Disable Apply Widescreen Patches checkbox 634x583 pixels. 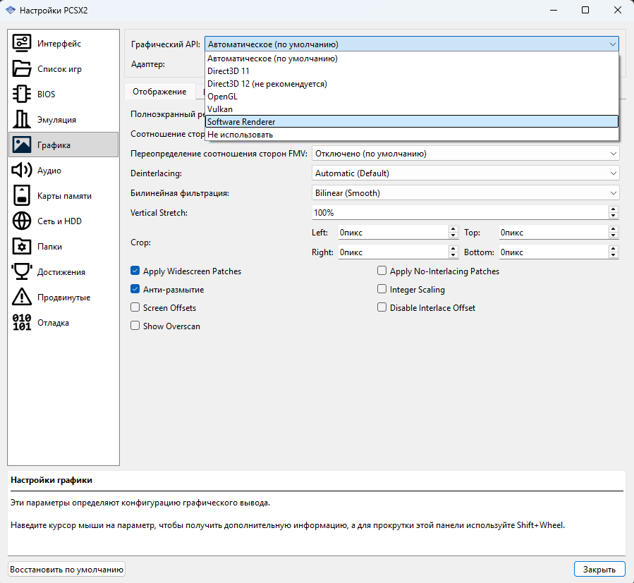click(135, 271)
